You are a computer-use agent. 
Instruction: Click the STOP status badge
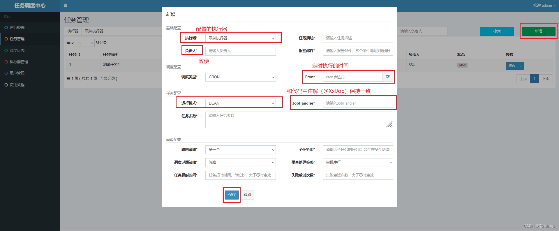463,65
